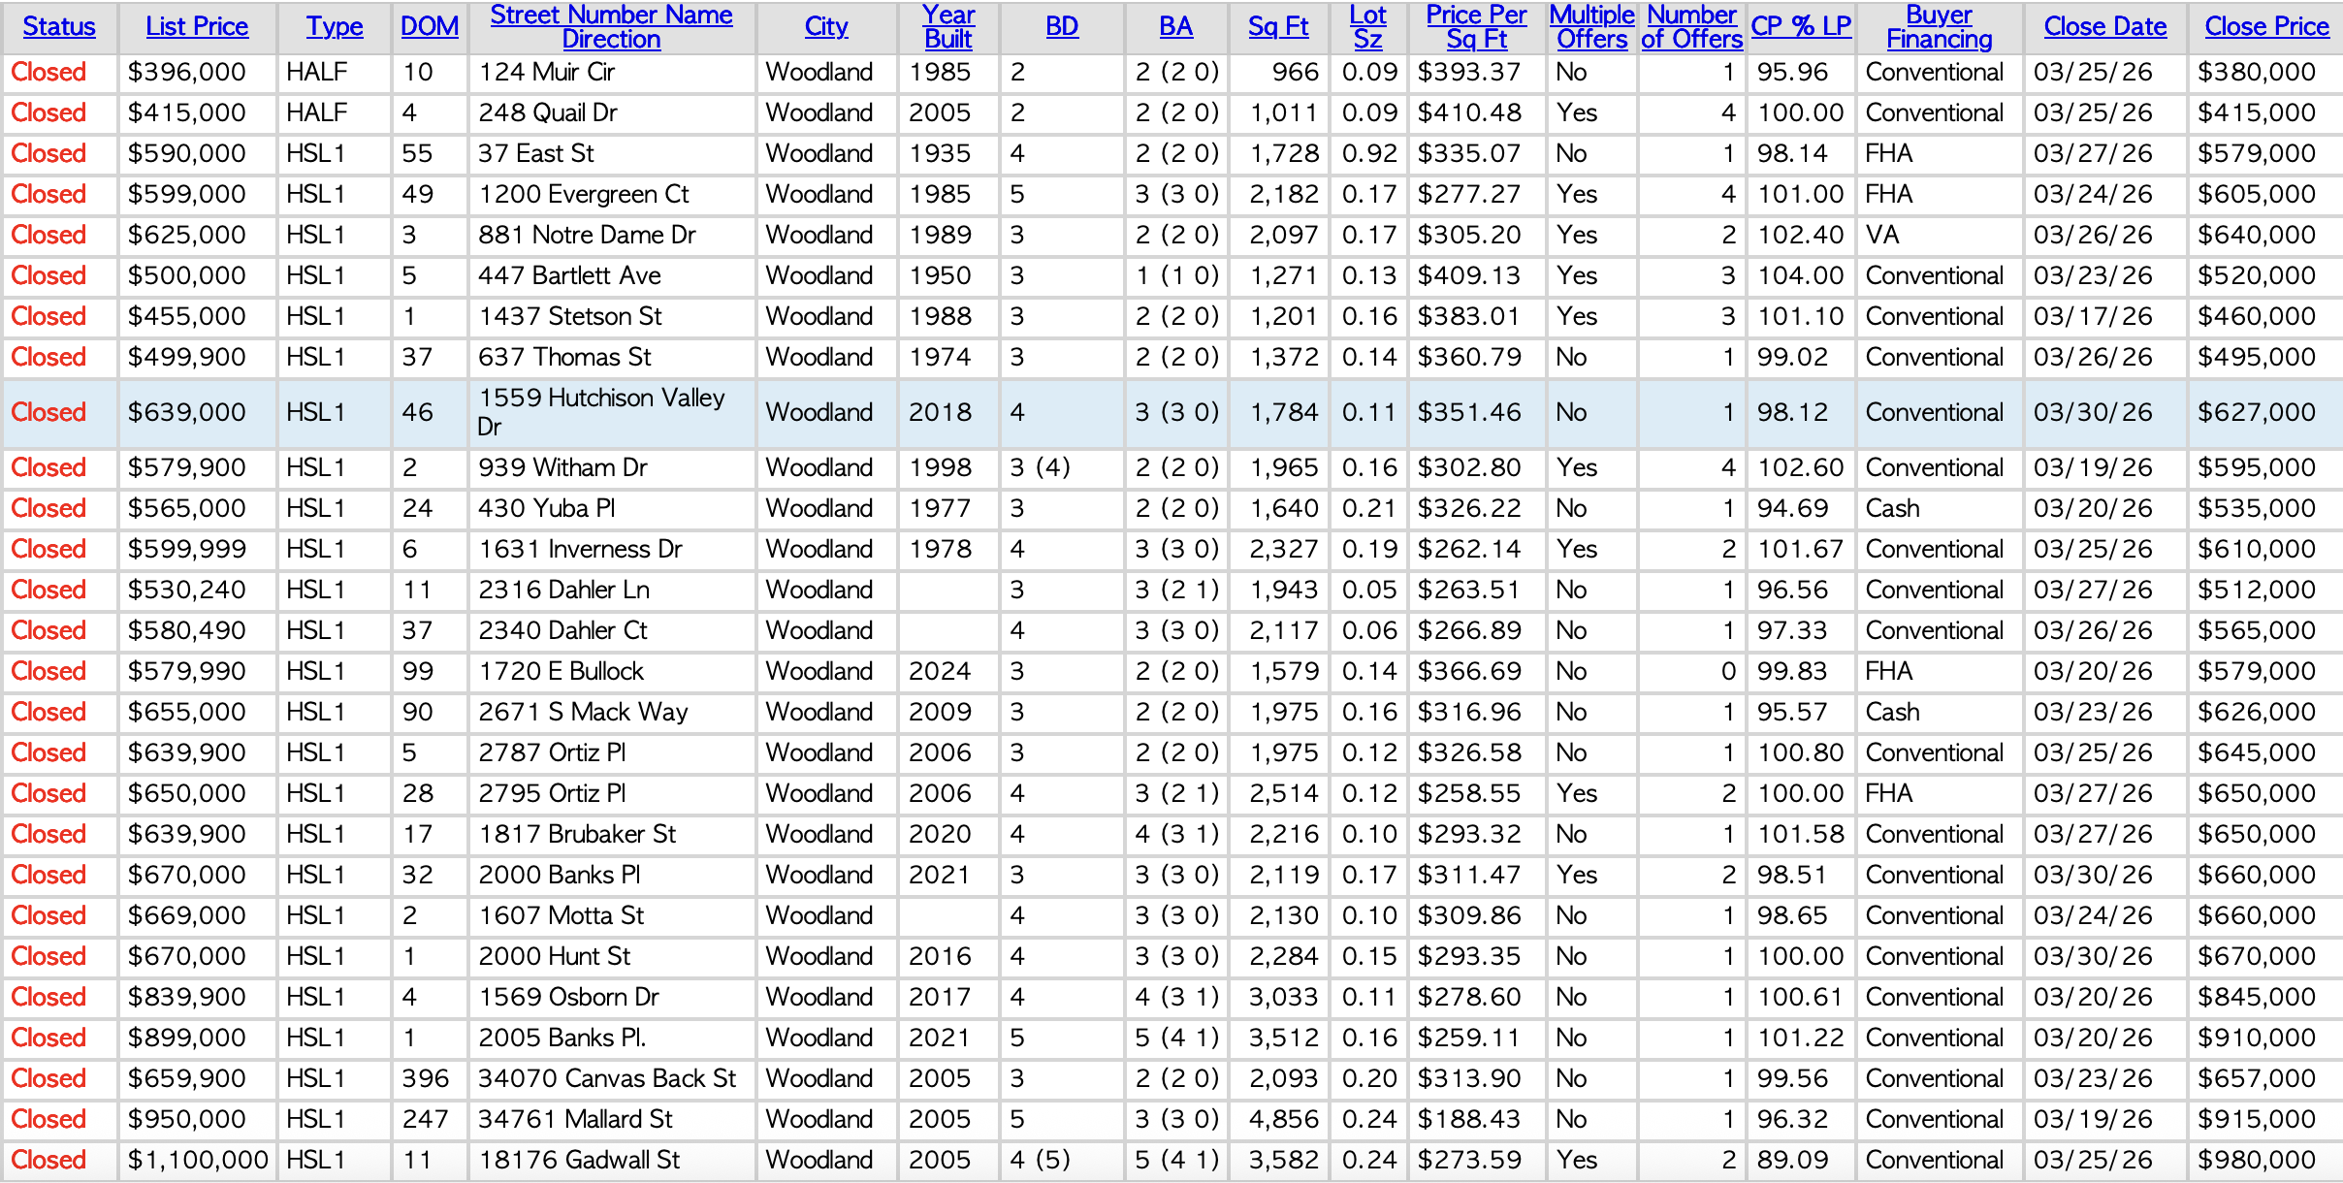Click the Type column header link
The height and width of the screenshot is (1183, 2343).
click(335, 26)
